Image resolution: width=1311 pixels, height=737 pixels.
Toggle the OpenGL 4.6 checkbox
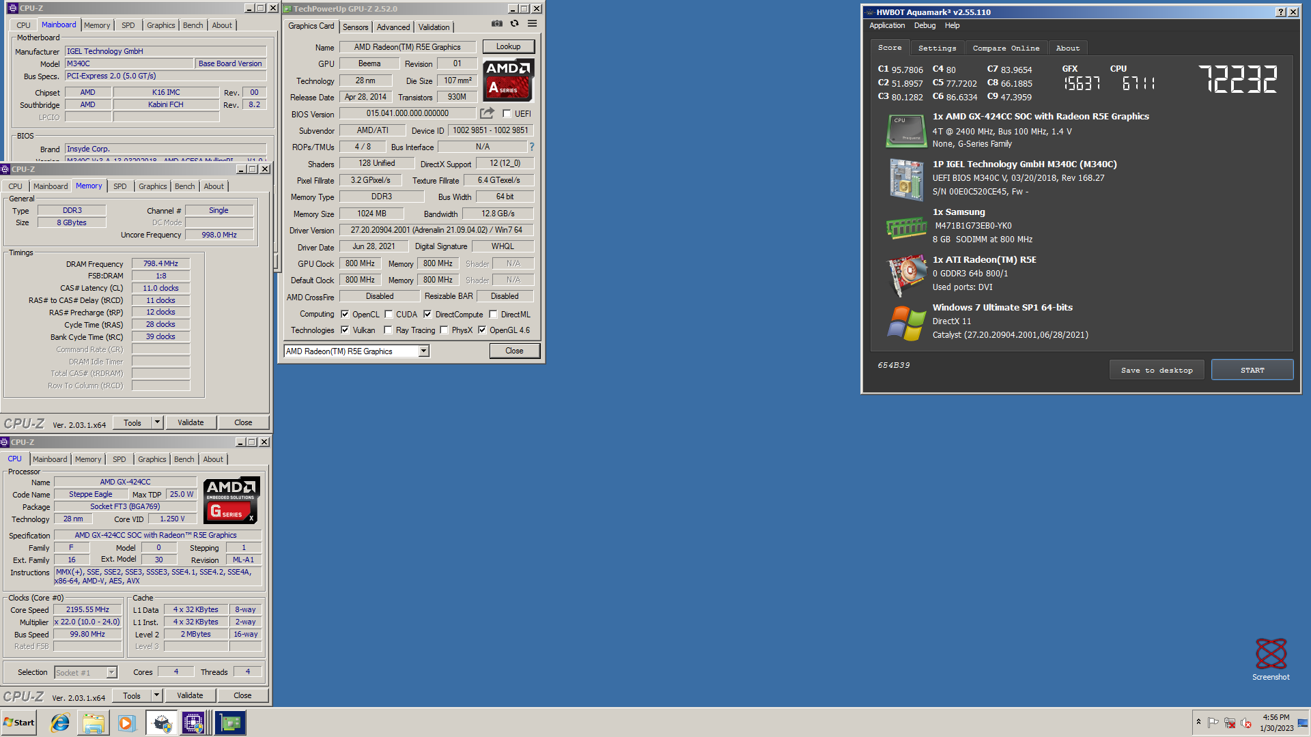[x=482, y=330]
